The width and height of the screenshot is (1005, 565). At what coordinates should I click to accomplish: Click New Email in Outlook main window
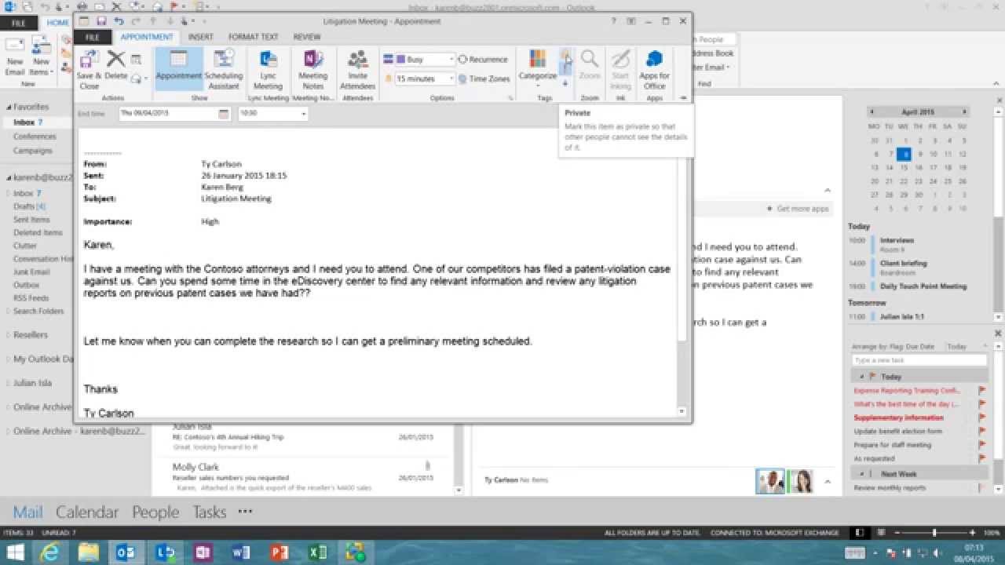[x=15, y=56]
